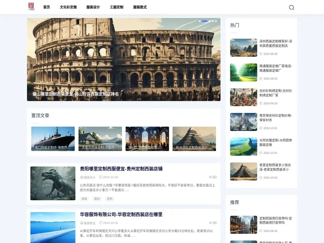This screenshot has width=324, height=243.
Task: Click green forest thumbnail for 南通 article
Action: (243, 72)
